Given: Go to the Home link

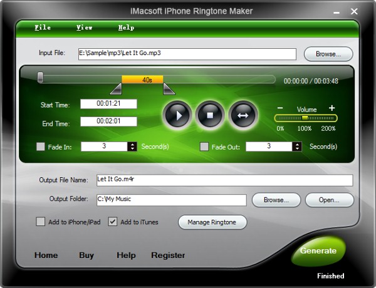Looking at the screenshot, I should 46,255.
